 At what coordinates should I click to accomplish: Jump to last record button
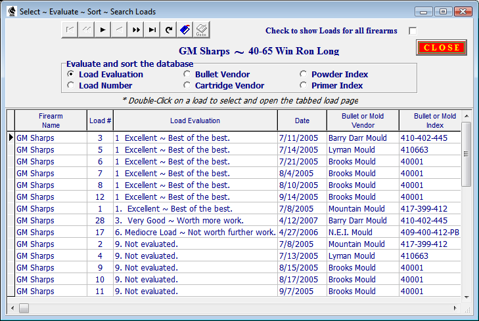pos(152,29)
